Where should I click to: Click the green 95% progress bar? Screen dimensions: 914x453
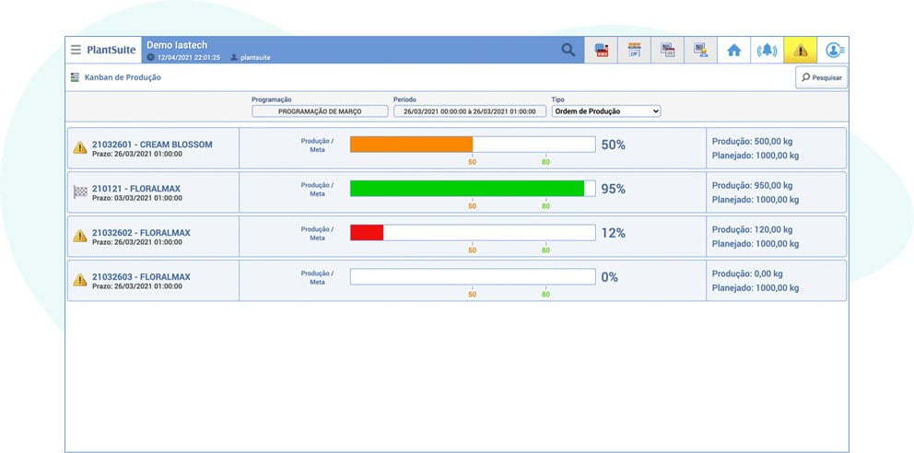(467, 189)
